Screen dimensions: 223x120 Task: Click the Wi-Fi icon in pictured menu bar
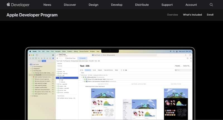[x=171, y=51]
